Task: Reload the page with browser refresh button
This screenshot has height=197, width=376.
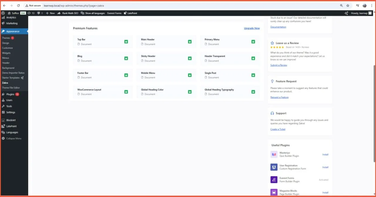Action: [18, 6]
